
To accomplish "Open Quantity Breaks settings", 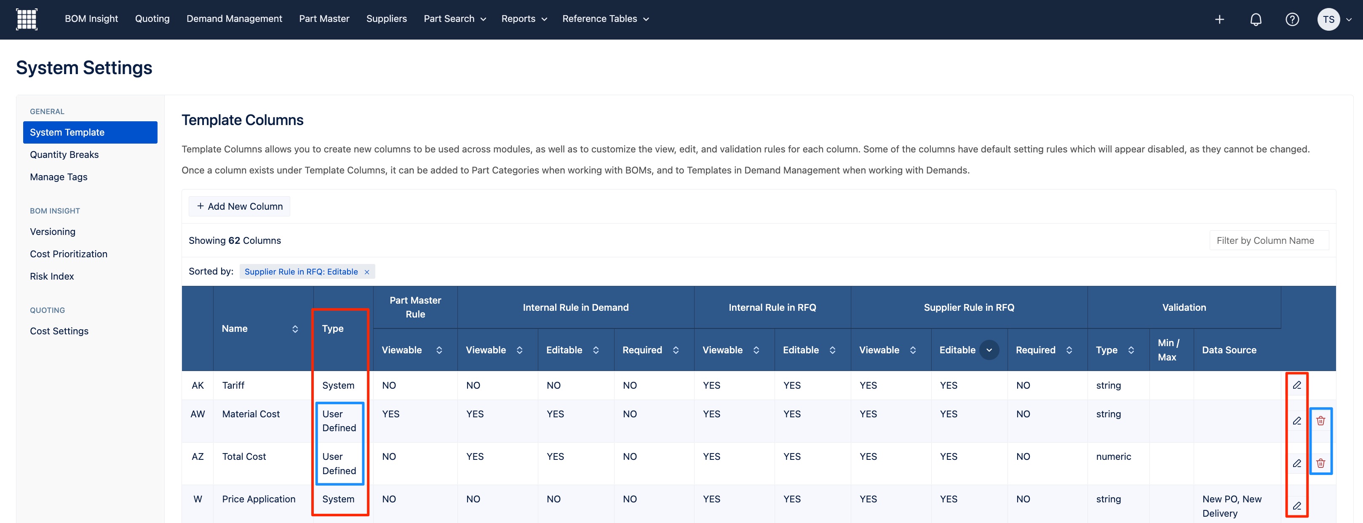I will (x=64, y=155).
